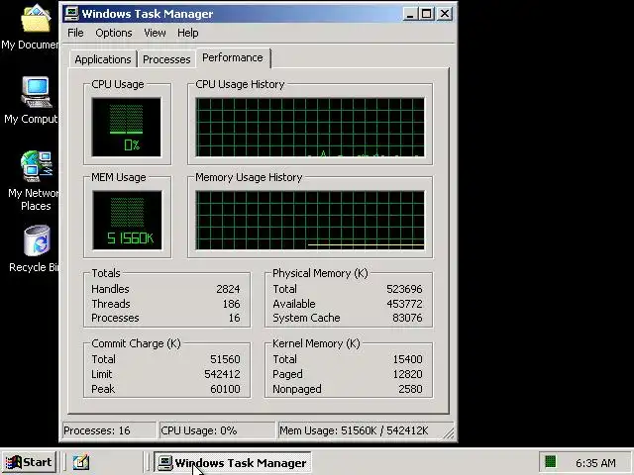Click the Memory Usage History graph
The height and width of the screenshot is (475, 634).
(x=310, y=220)
